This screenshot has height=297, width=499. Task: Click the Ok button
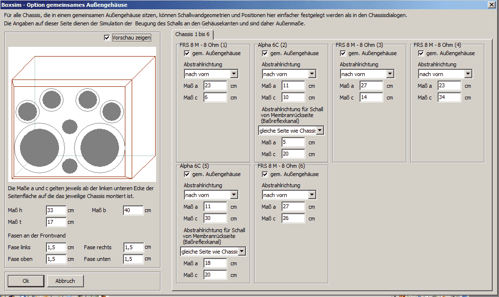(26, 281)
